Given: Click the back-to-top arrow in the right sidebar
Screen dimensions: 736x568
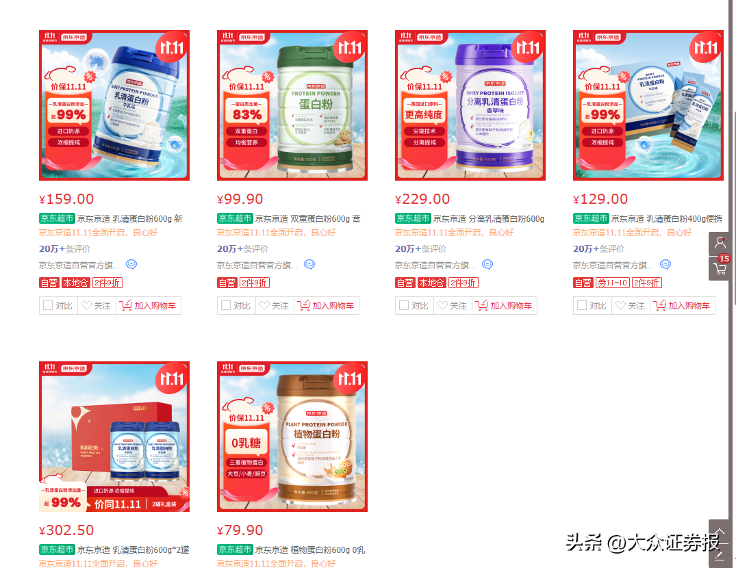Looking at the screenshot, I should point(720,531).
